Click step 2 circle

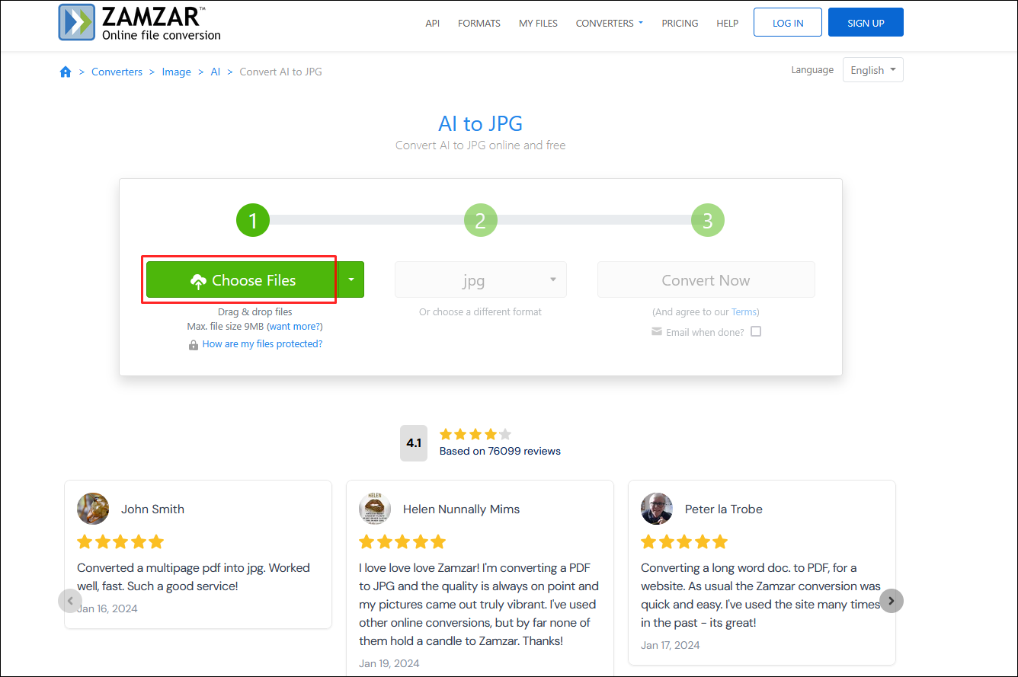tap(481, 221)
